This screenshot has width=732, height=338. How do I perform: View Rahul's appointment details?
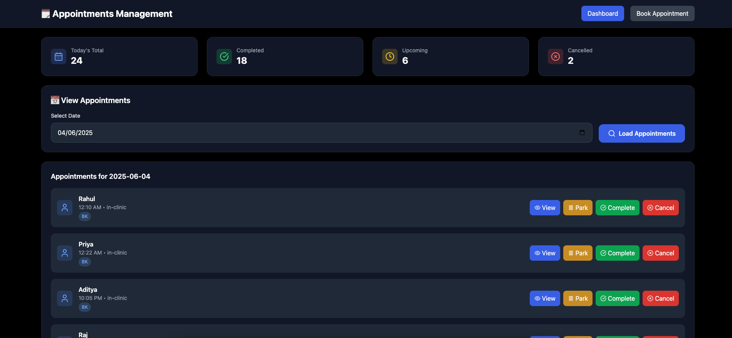click(x=545, y=208)
